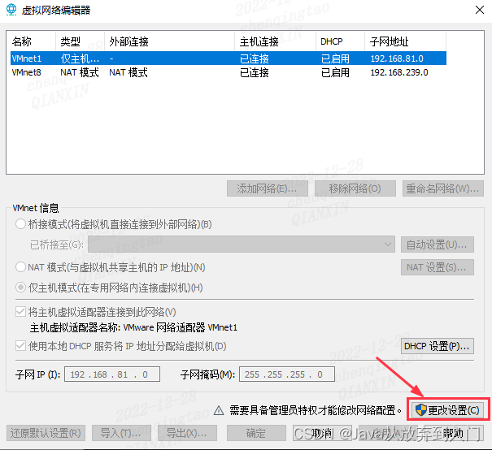Click VMnet8 类型 cell NAT 模式

point(80,72)
